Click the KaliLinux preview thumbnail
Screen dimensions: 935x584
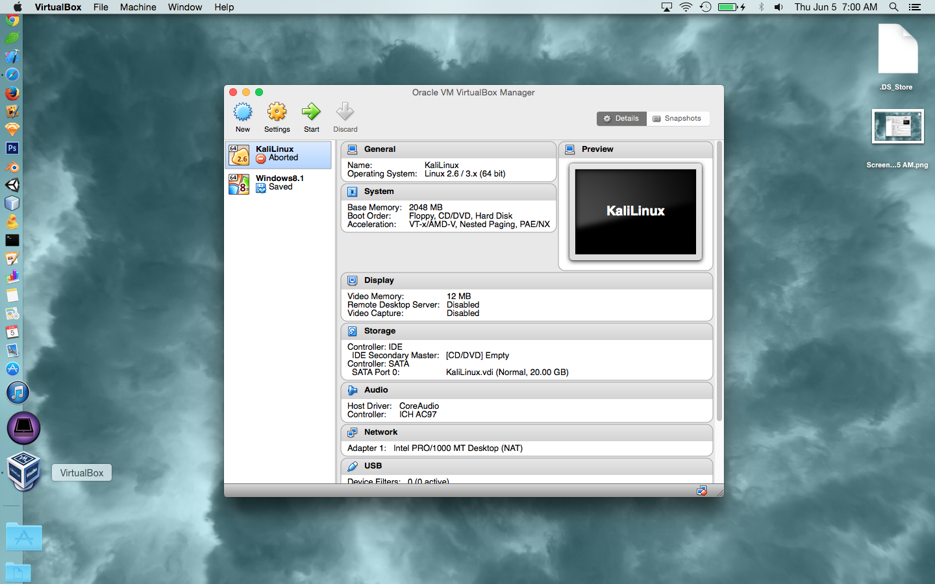(x=636, y=212)
